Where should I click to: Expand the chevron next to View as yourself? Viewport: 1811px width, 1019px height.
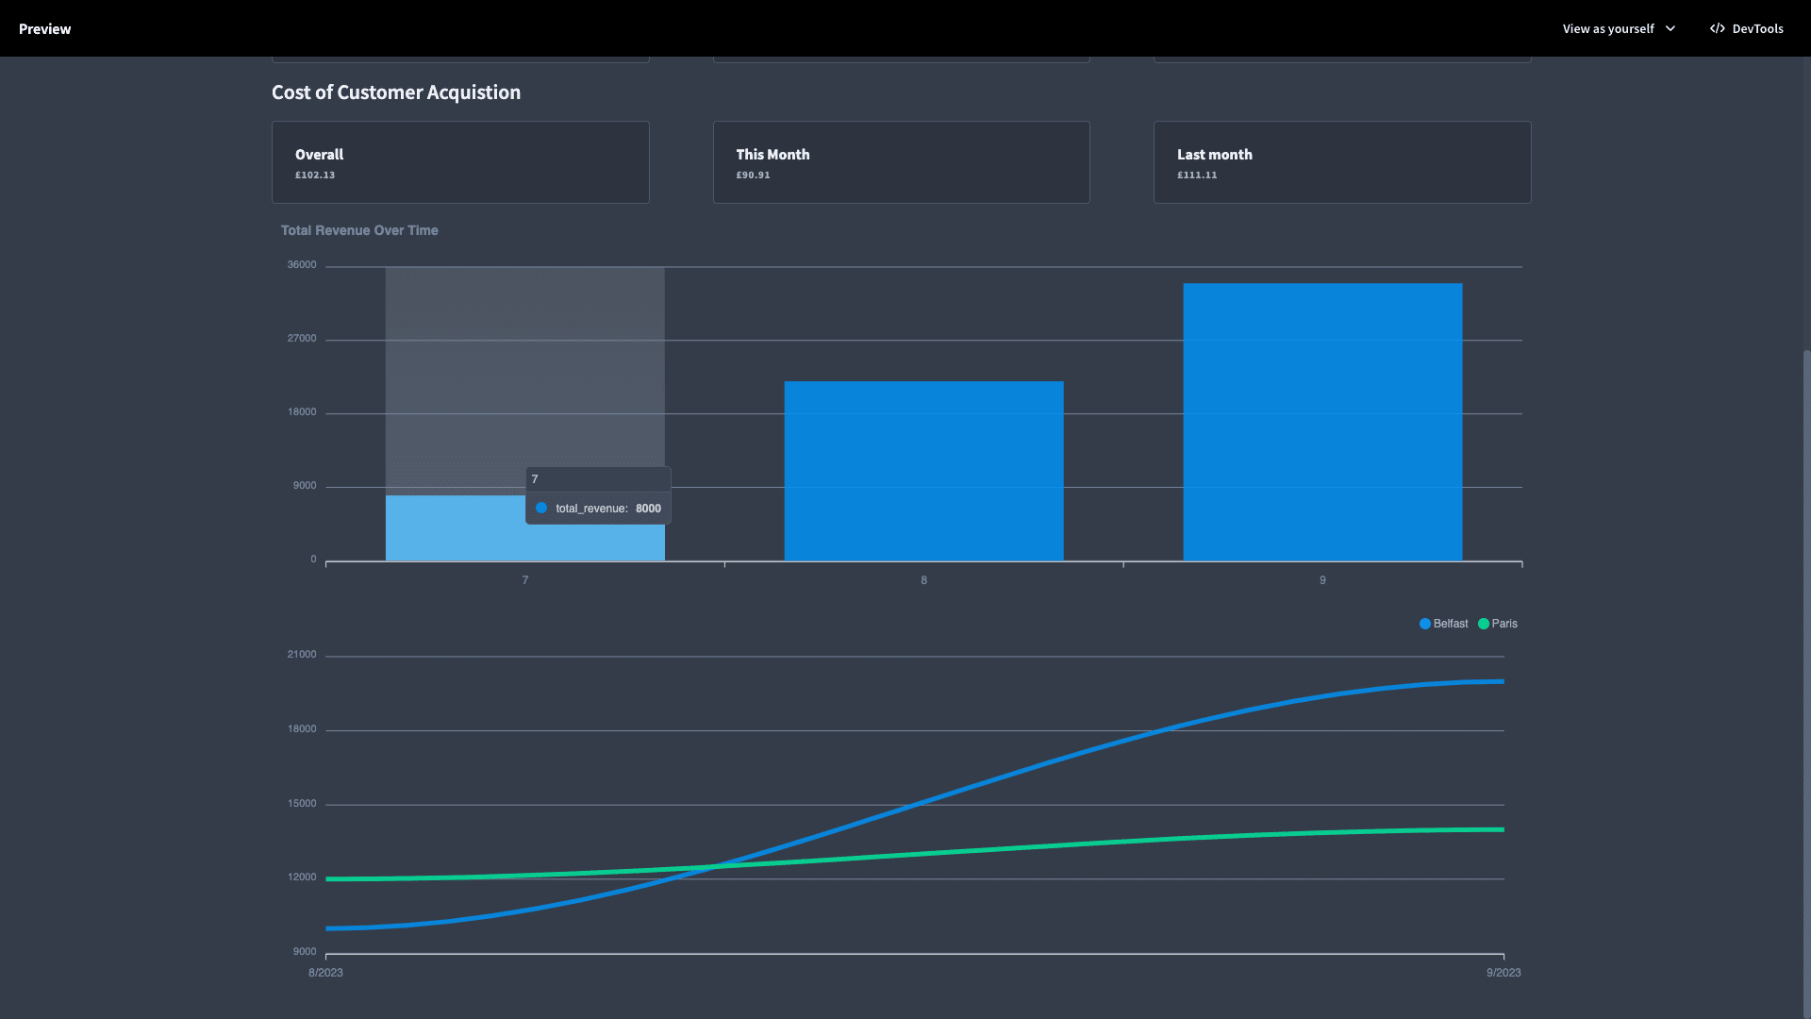click(x=1670, y=28)
